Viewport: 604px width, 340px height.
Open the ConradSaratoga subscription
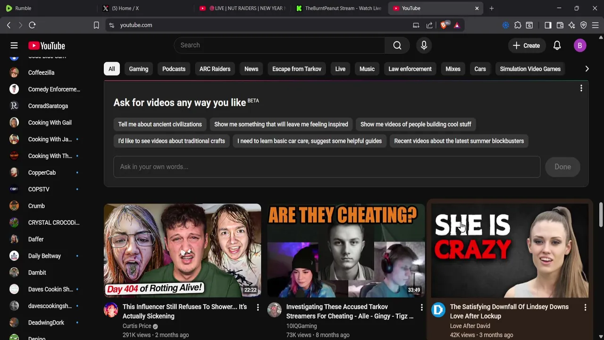(x=45, y=106)
